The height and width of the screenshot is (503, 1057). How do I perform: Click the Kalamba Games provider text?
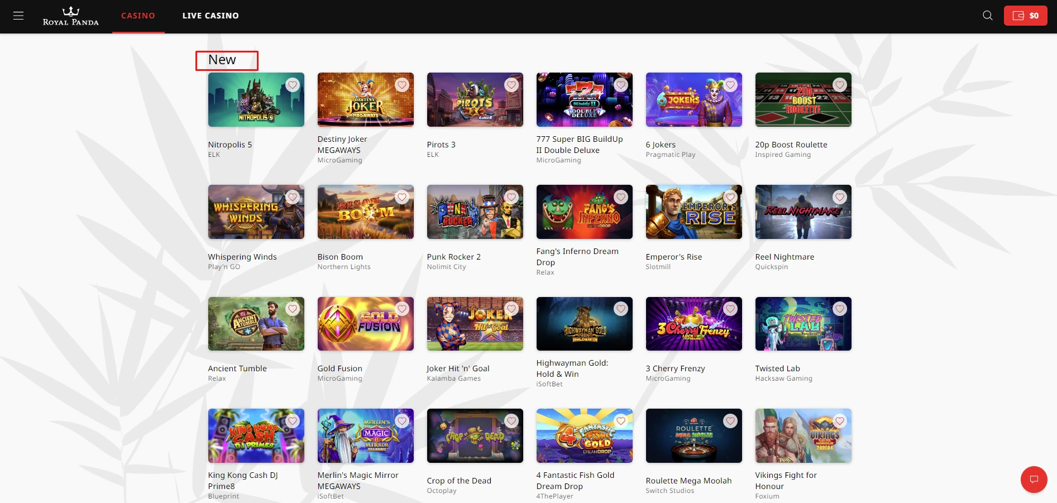point(453,379)
